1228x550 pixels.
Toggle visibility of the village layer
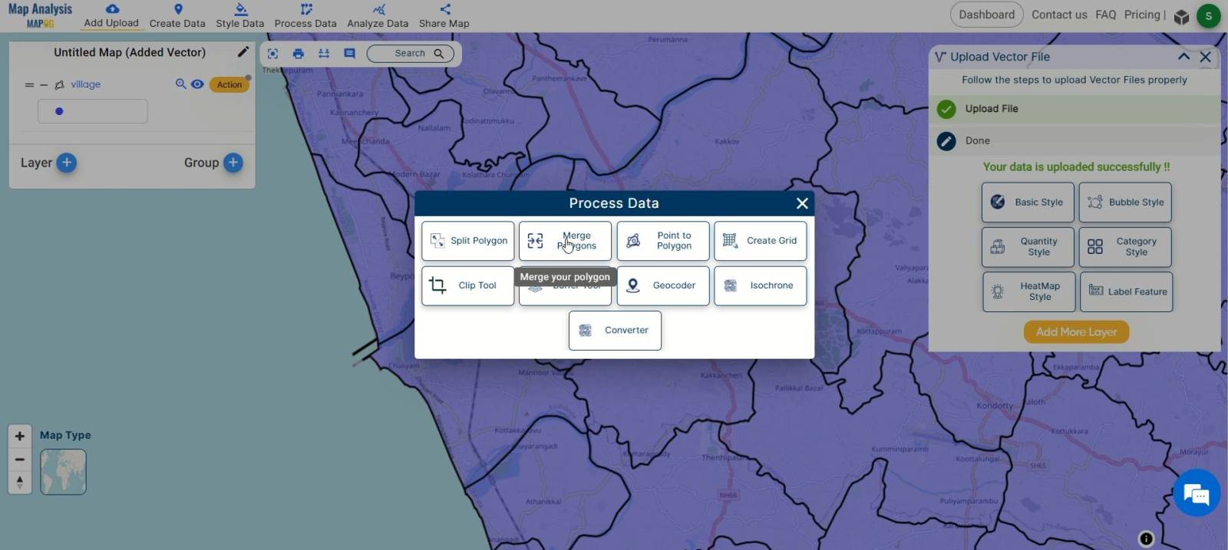click(197, 84)
